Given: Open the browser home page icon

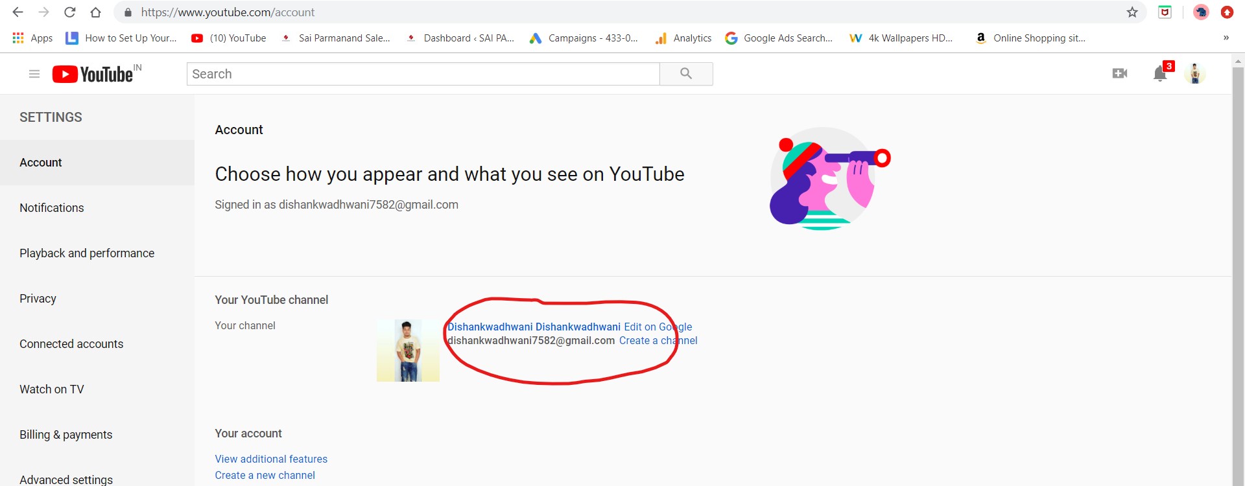Looking at the screenshot, I should pos(95,12).
